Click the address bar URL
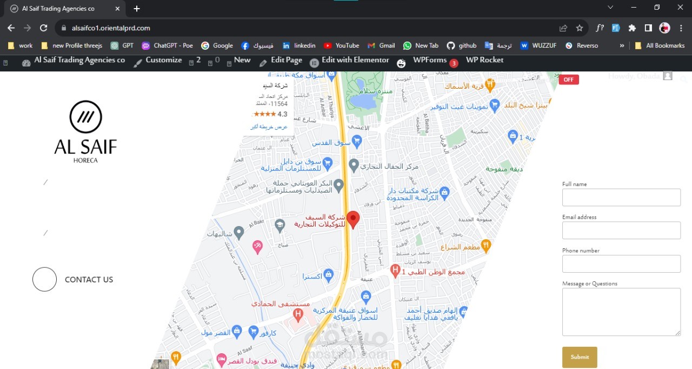 [x=111, y=28]
